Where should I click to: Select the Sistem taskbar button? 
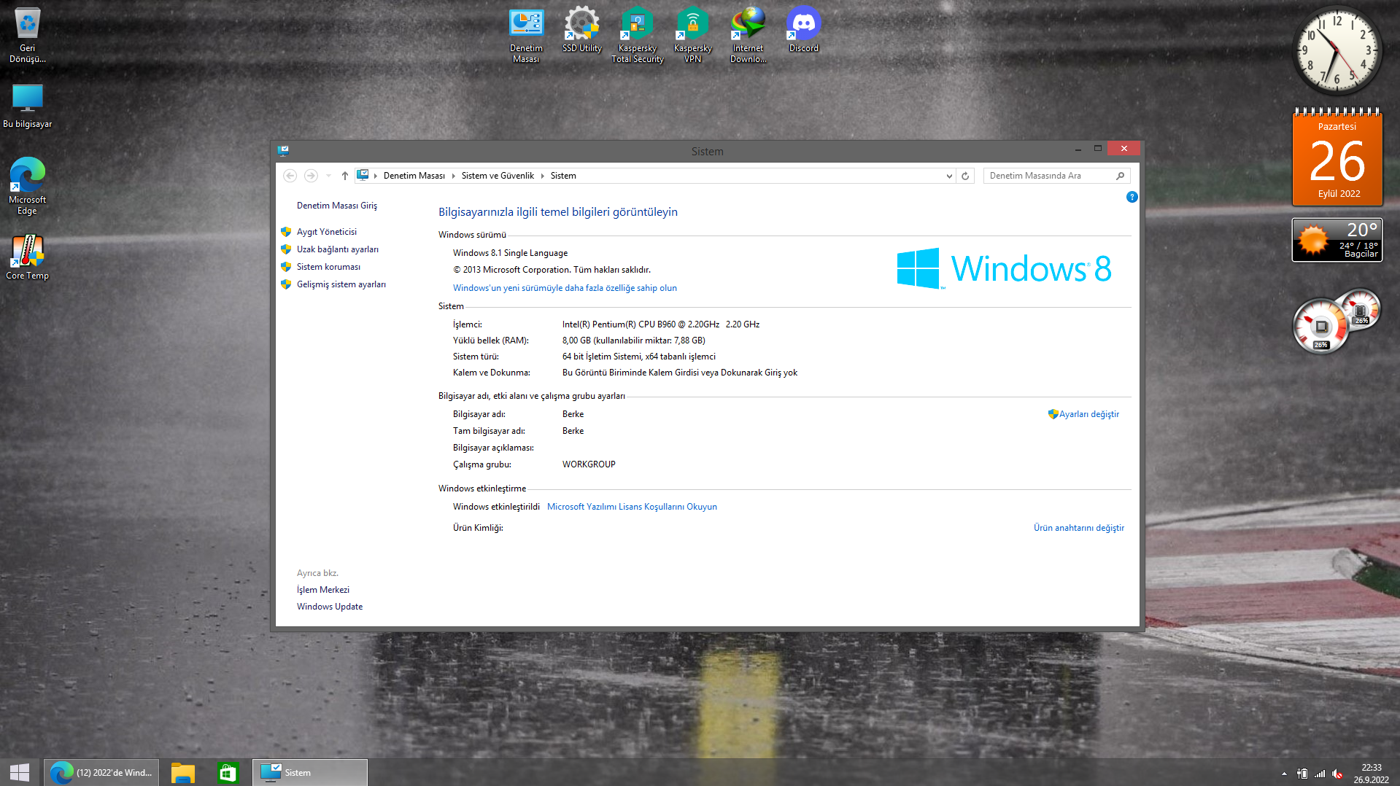tap(310, 772)
